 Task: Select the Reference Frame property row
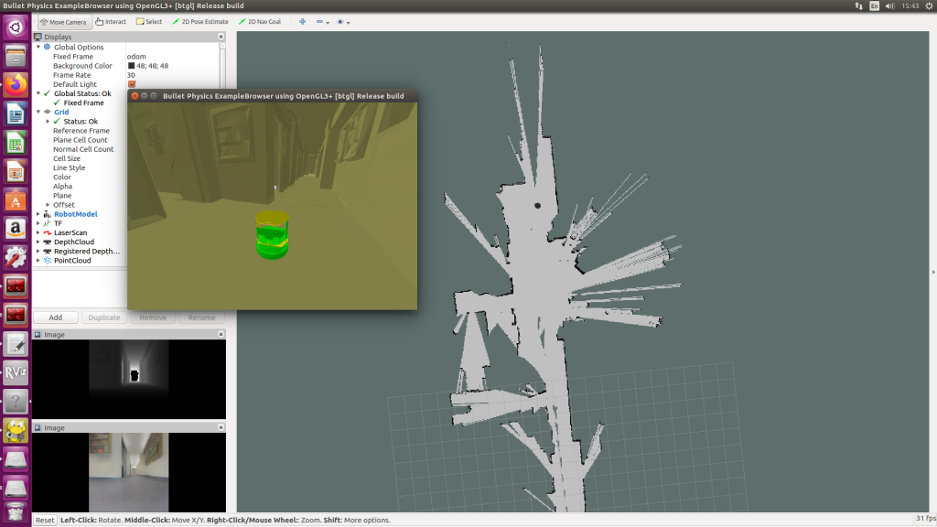(81, 130)
